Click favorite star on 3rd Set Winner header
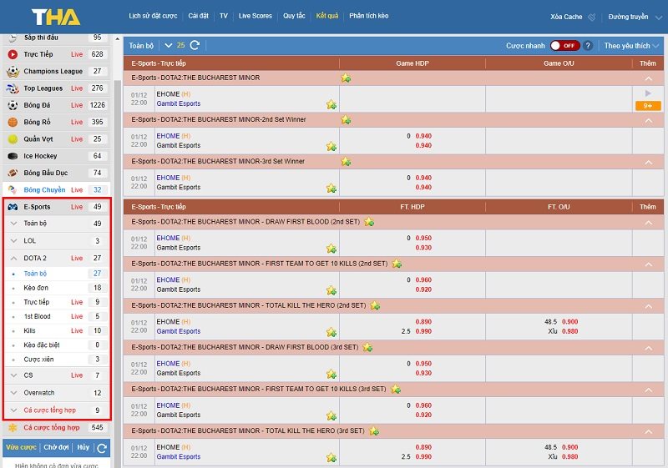This screenshot has height=468, width=668. coord(346,162)
